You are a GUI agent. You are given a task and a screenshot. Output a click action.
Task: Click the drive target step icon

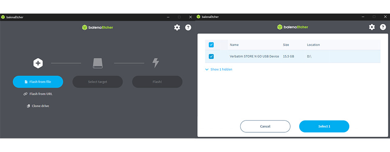(98, 63)
